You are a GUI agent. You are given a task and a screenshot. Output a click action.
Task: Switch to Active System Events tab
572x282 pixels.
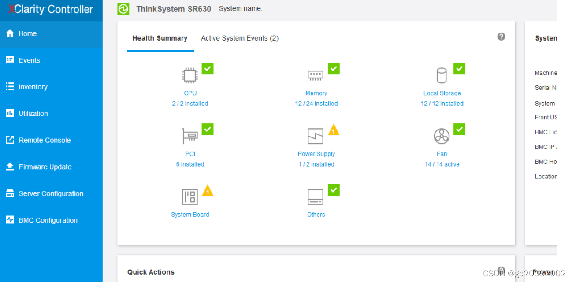(240, 38)
